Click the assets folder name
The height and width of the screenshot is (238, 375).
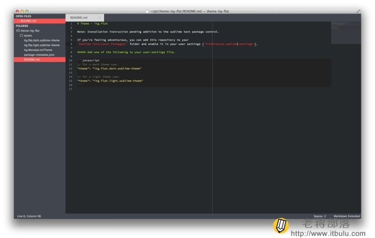(28, 36)
